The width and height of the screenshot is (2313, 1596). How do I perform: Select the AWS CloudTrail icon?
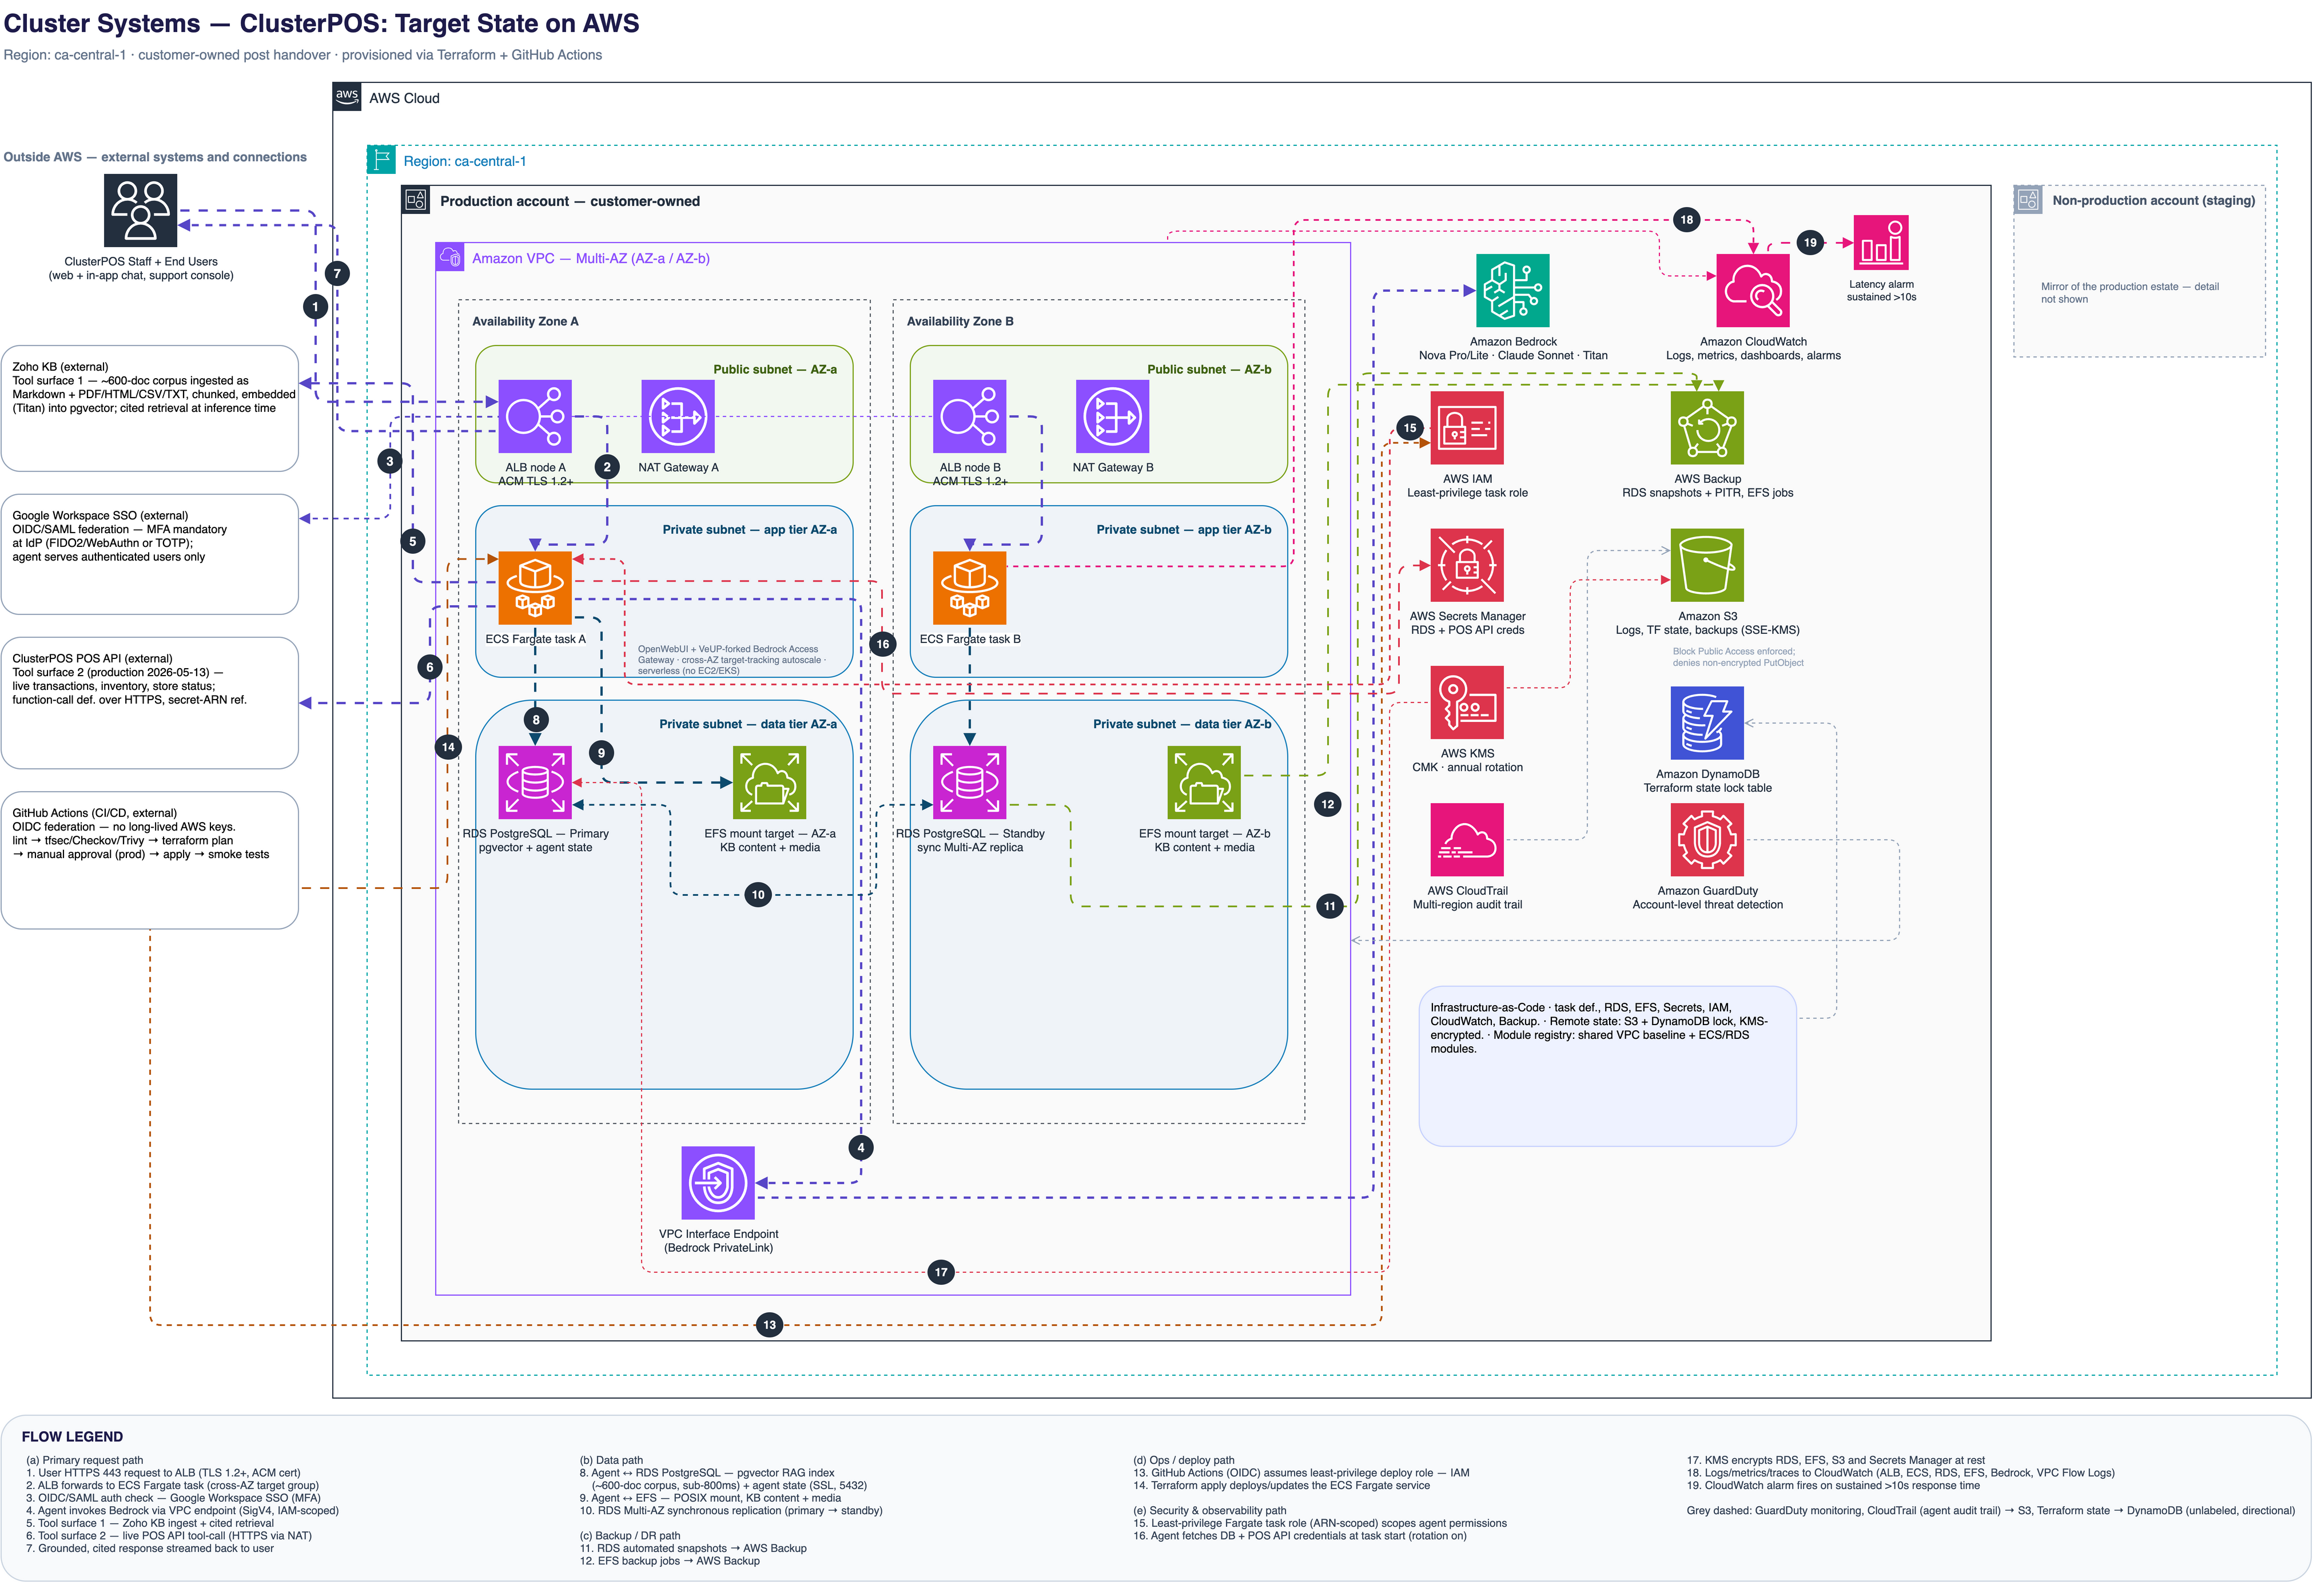pos(1467,840)
